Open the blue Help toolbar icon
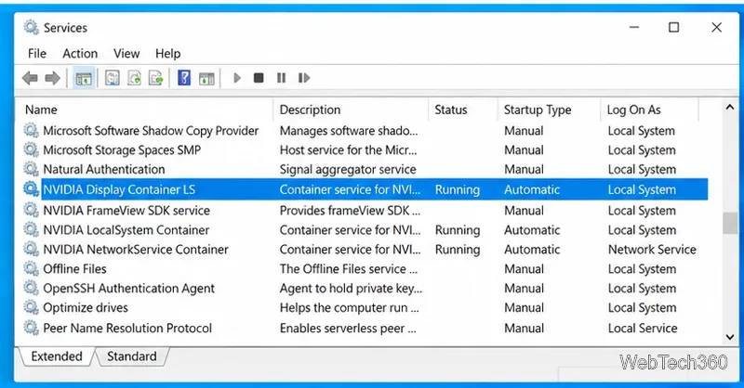 pyautogui.click(x=184, y=78)
